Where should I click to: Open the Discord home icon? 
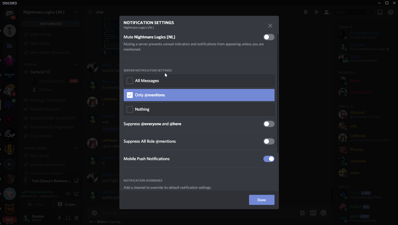click(x=10, y=13)
